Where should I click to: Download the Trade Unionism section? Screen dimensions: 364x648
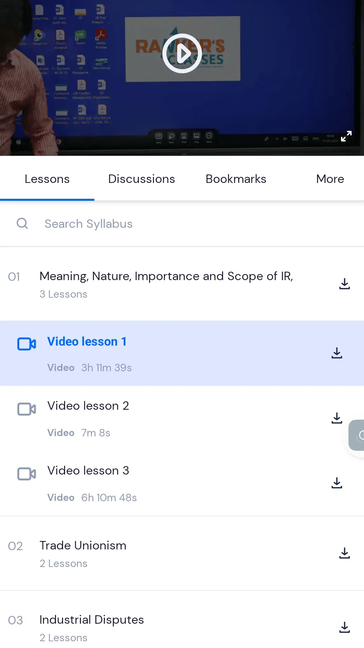pyautogui.click(x=344, y=553)
